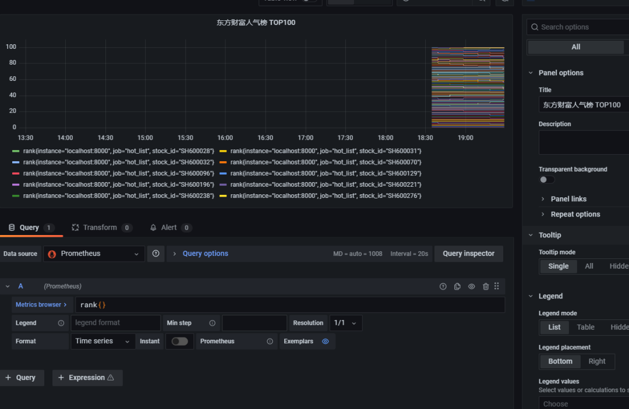Click the panel Title input field
Image resolution: width=629 pixels, height=409 pixels.
click(x=582, y=105)
